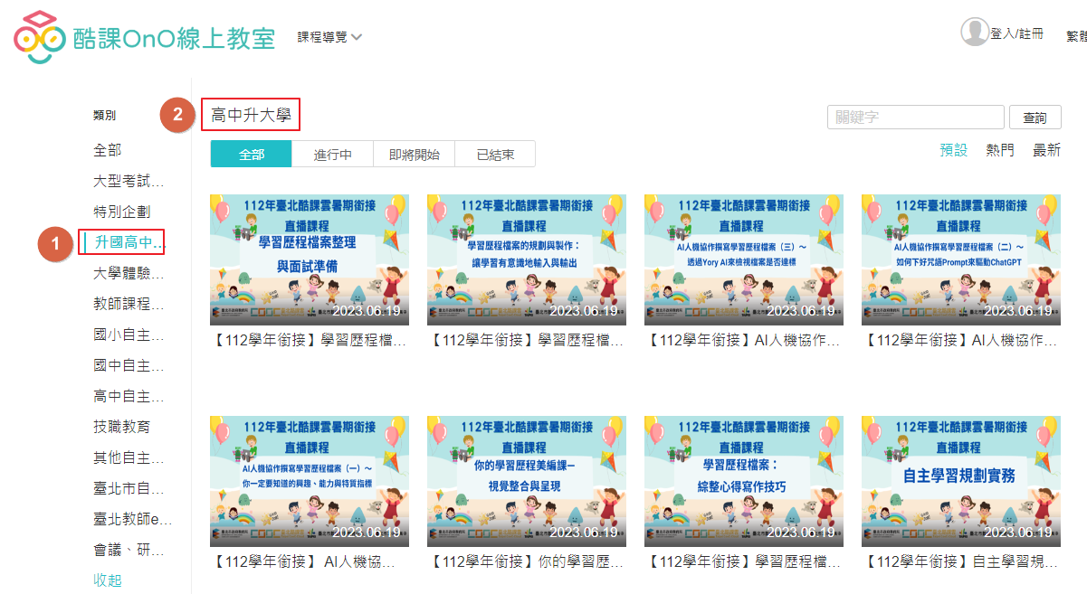Select the 大學體驗 category
This screenshot has height=594, width=1087.
click(129, 273)
